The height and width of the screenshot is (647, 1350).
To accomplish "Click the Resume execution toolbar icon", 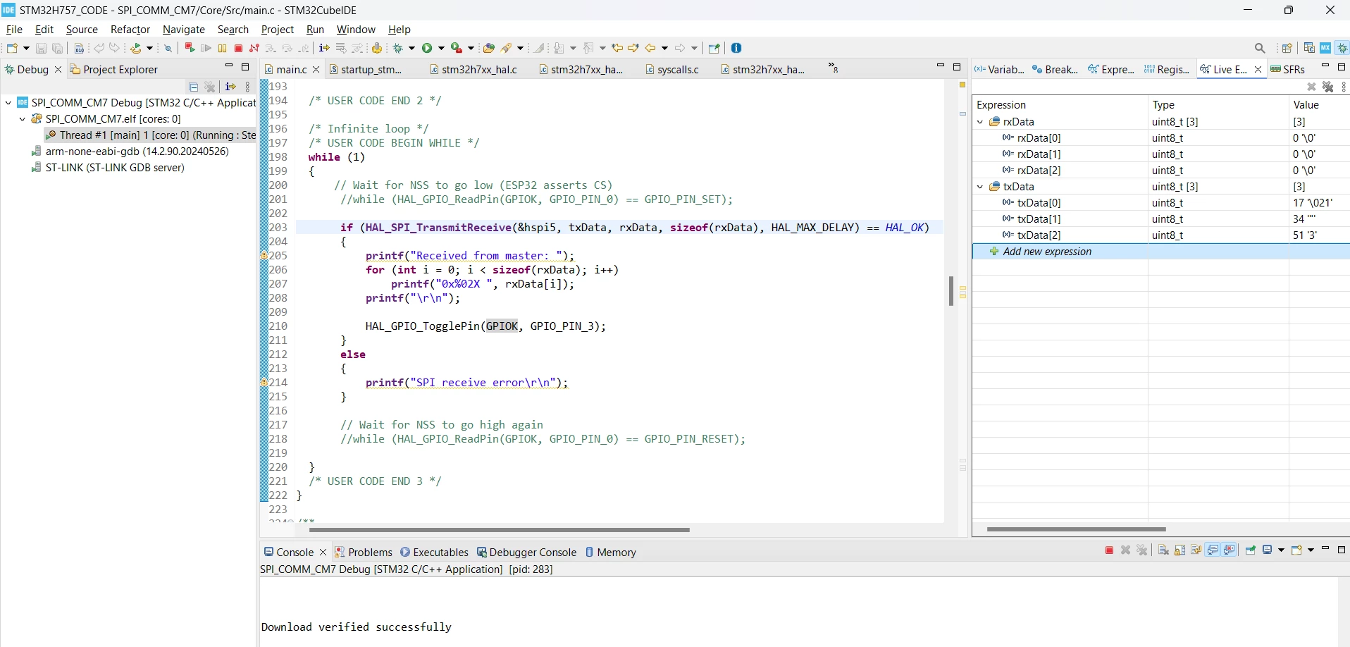I will (206, 48).
